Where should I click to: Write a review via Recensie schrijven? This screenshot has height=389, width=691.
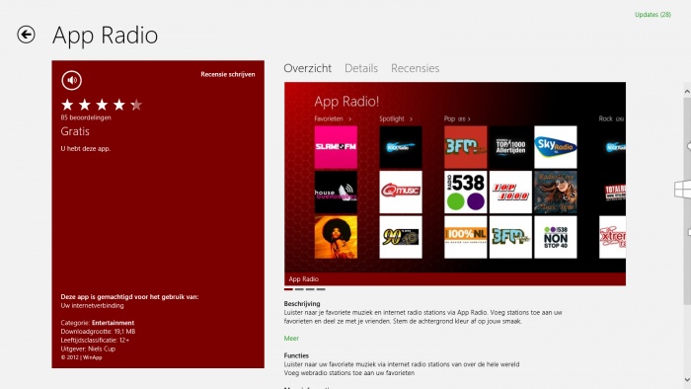(228, 74)
